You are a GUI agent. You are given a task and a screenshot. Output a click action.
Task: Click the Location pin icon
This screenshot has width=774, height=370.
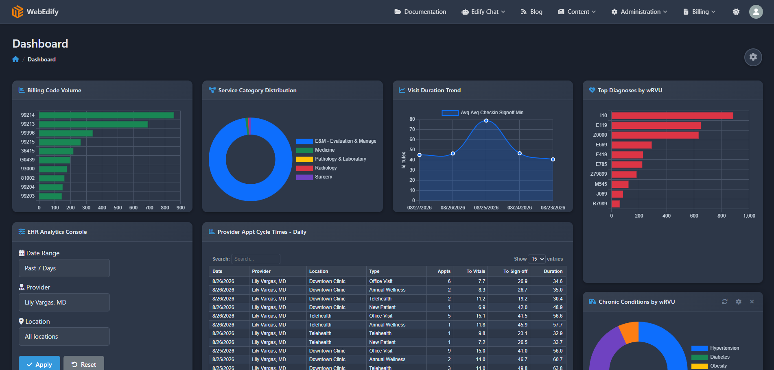click(x=21, y=321)
